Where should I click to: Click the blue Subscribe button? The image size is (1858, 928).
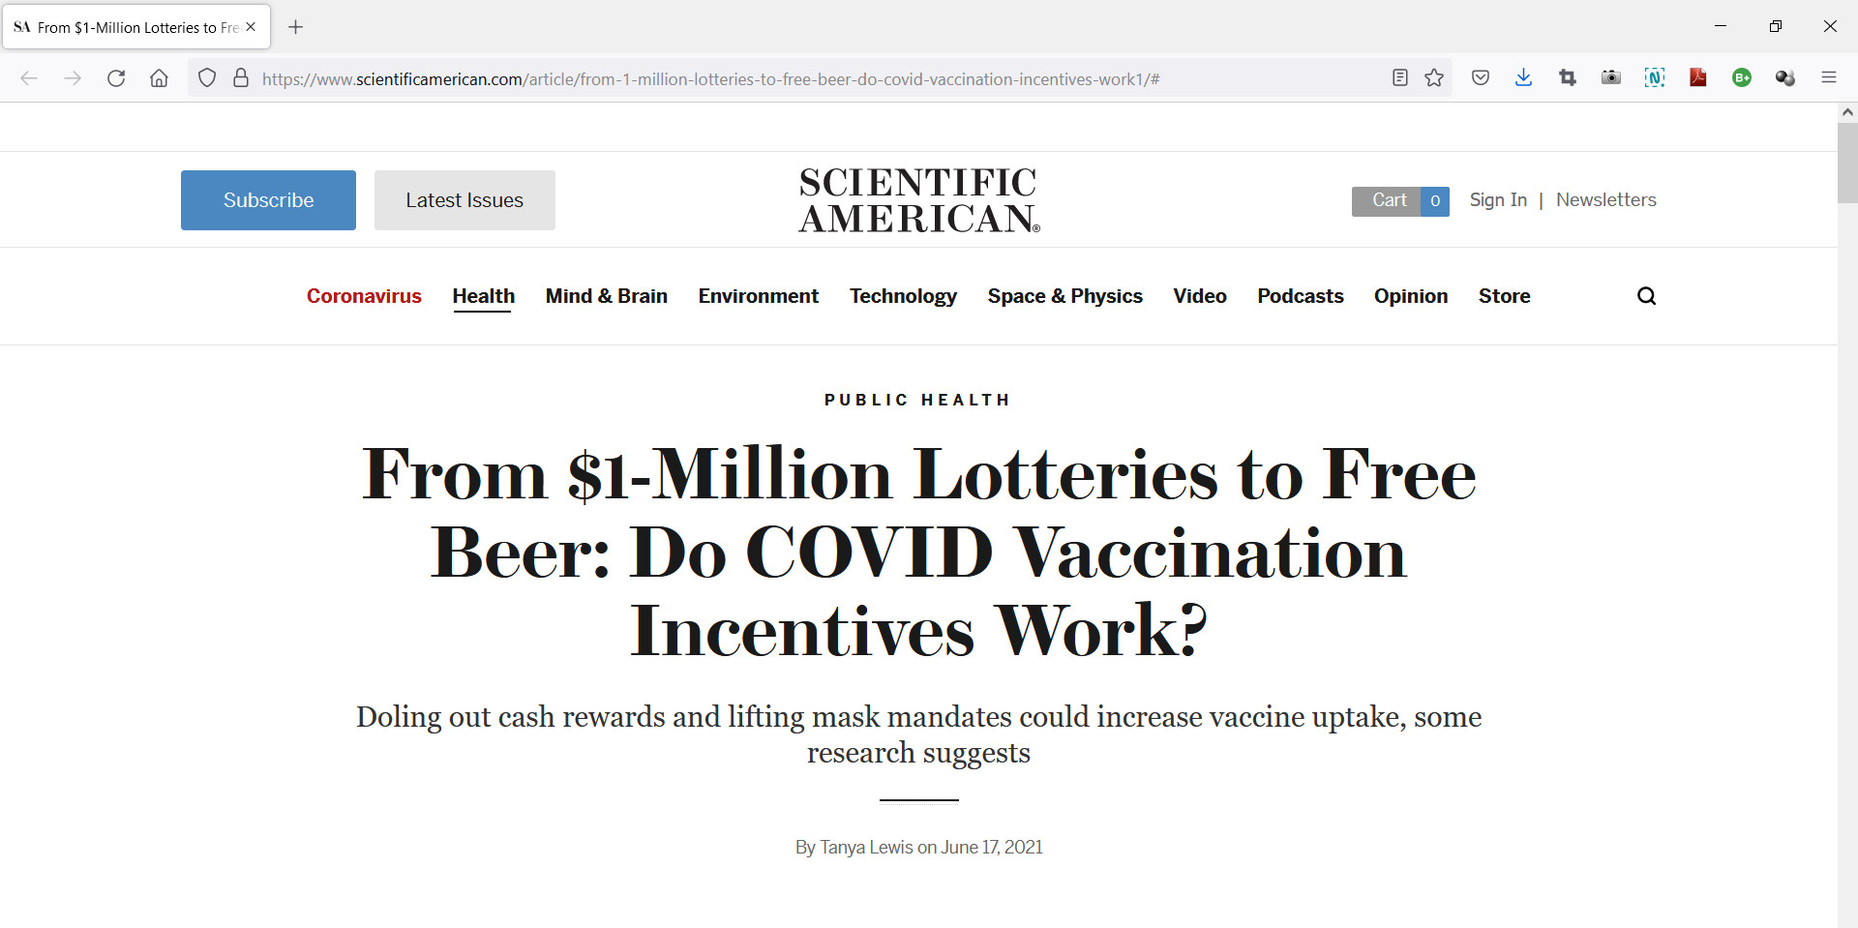(268, 200)
